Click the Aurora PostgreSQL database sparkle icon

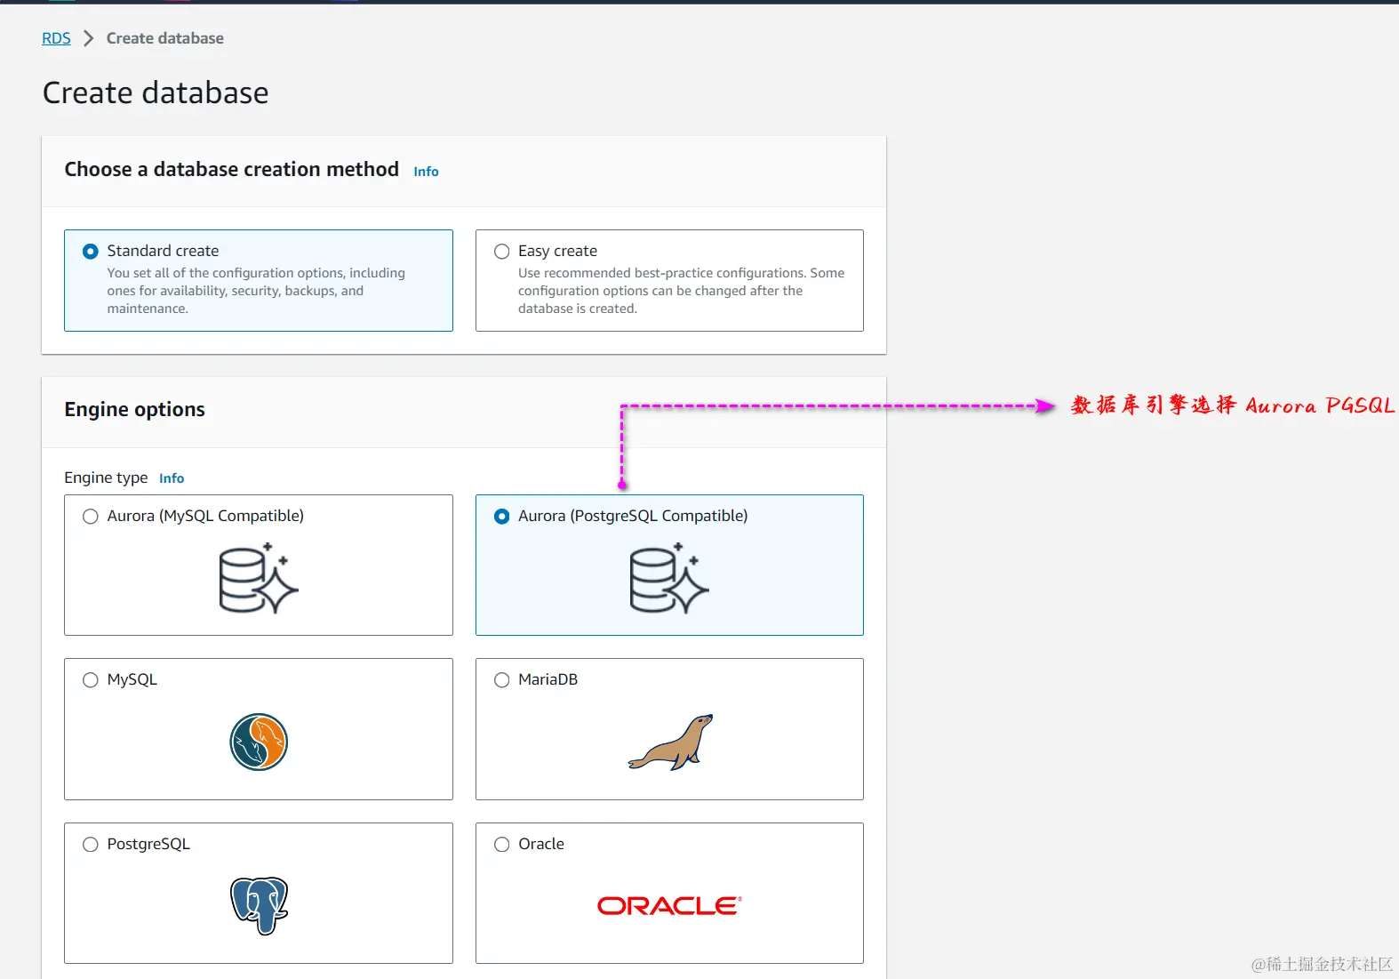tap(669, 578)
